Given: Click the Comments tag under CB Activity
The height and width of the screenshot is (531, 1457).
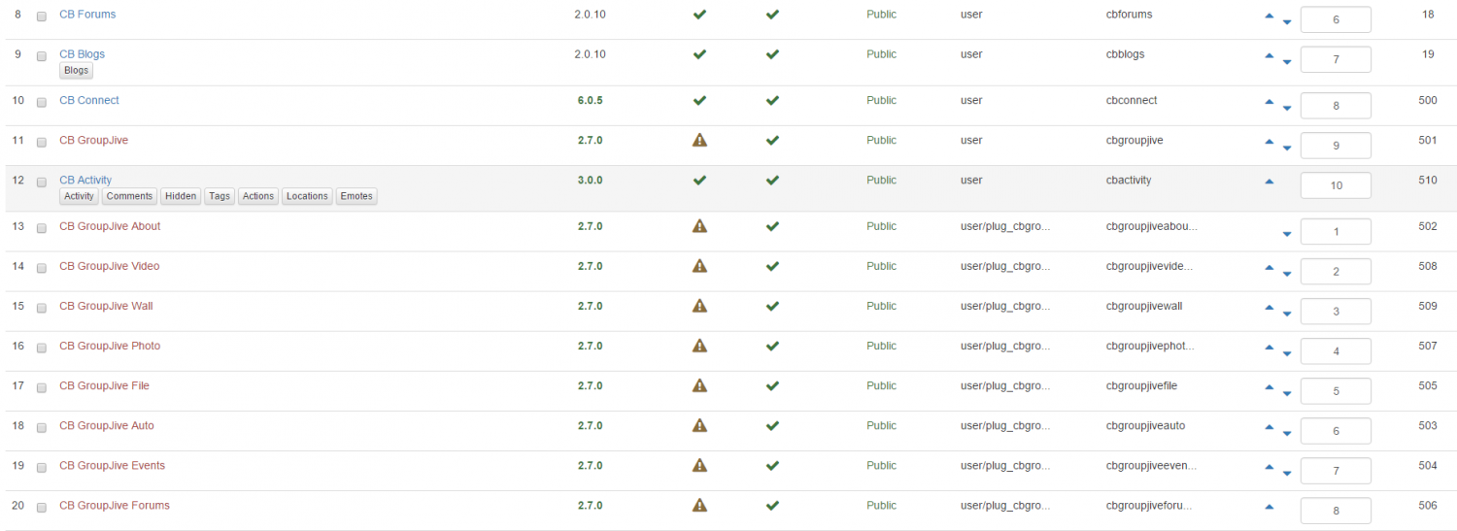Looking at the screenshot, I should (x=129, y=196).
